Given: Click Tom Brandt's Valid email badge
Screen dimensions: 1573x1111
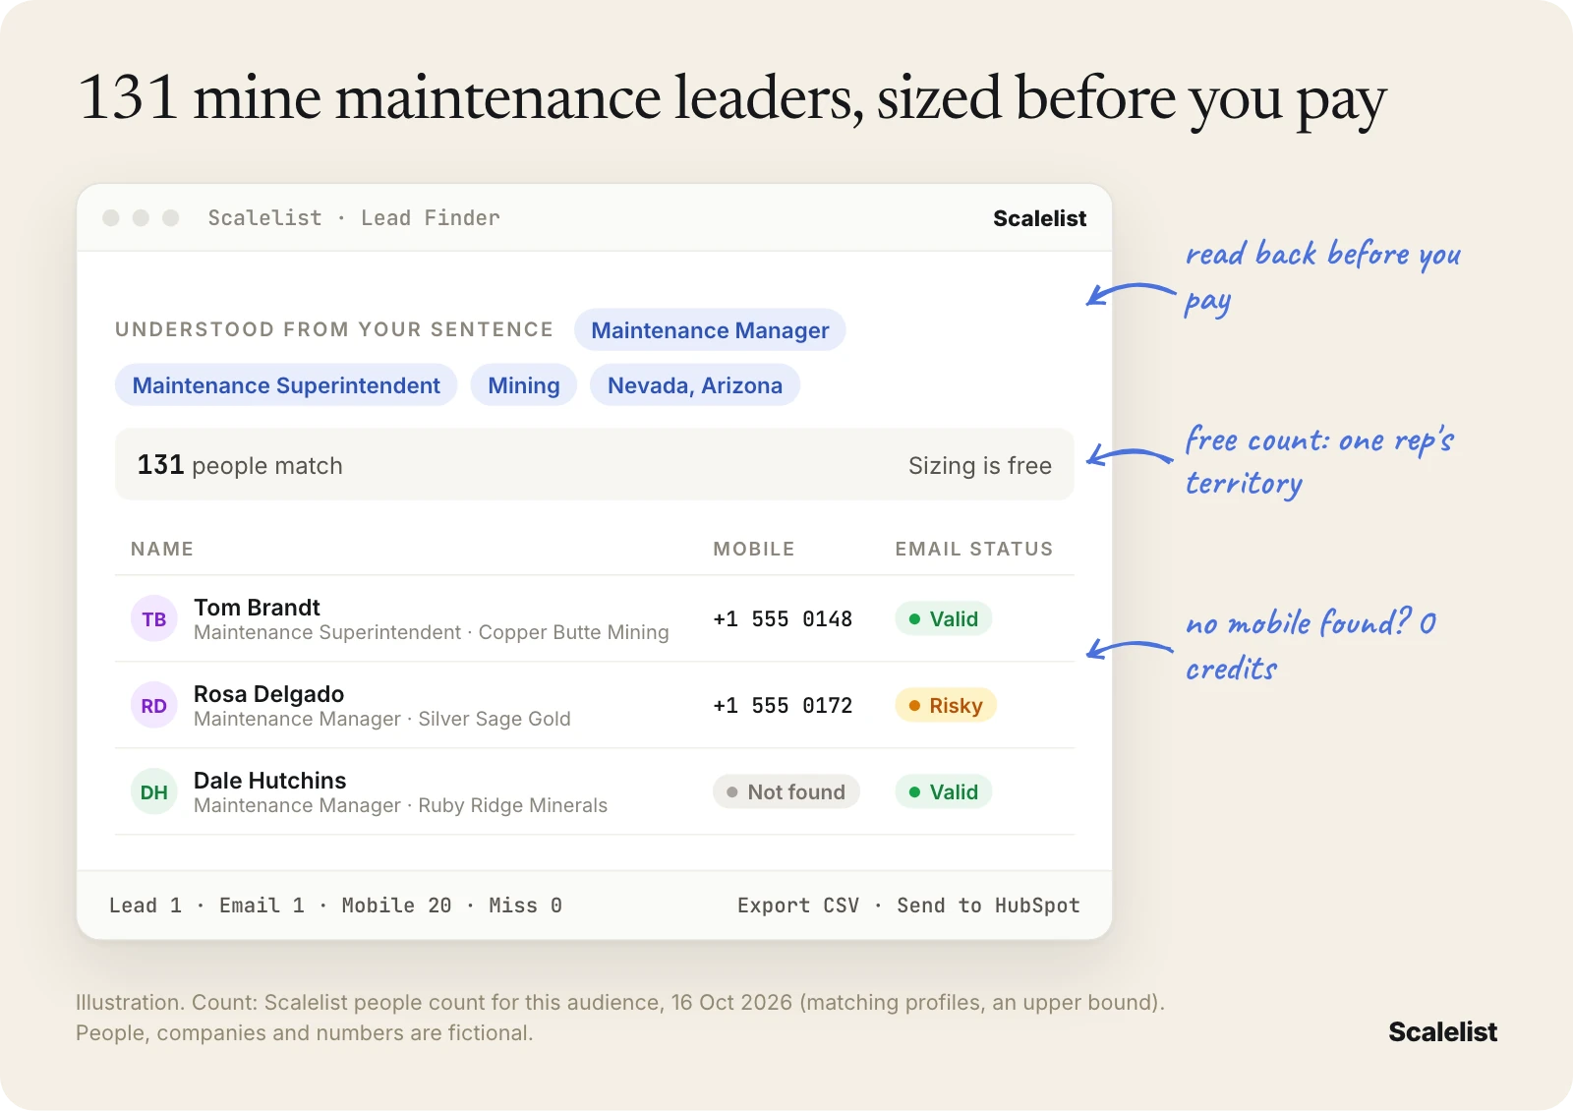Looking at the screenshot, I should pos(944,618).
